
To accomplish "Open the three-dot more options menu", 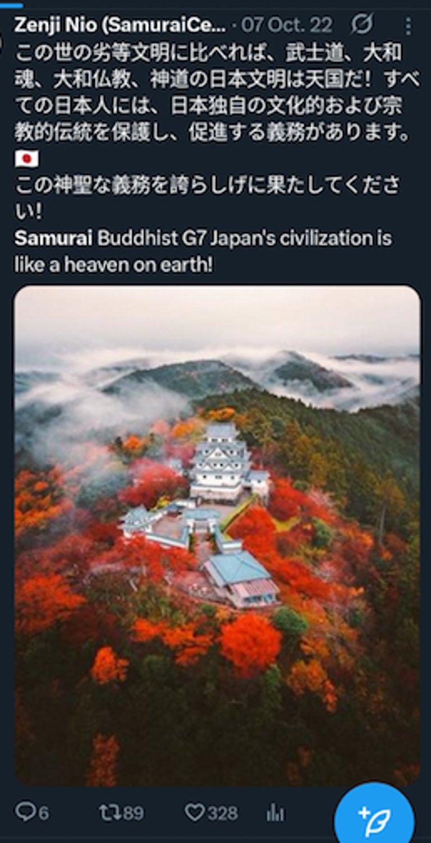I will [408, 26].
